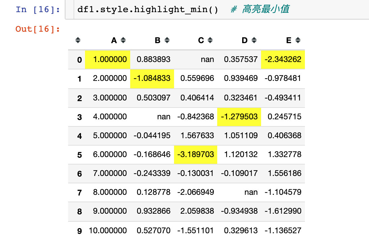Click cell -0.978481

283,79
